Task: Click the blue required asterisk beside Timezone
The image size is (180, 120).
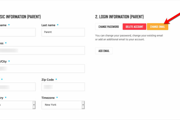Action: (x=57, y=97)
